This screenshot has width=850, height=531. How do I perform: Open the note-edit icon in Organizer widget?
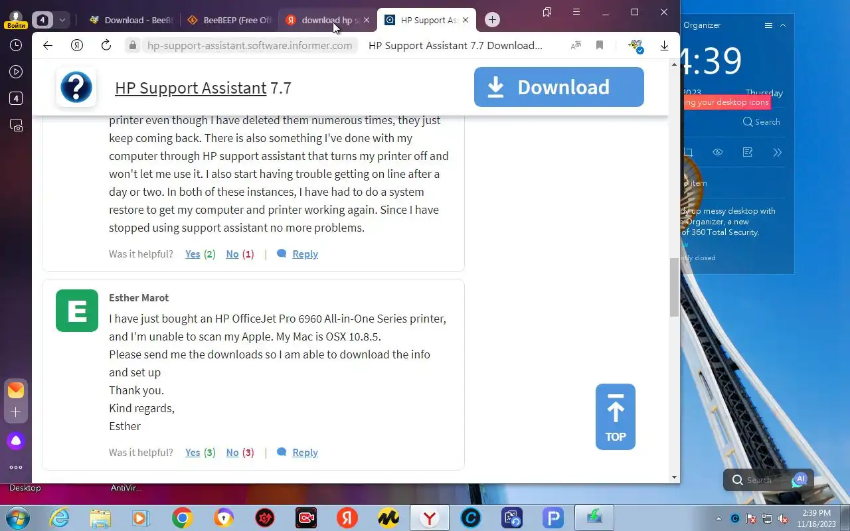click(748, 152)
